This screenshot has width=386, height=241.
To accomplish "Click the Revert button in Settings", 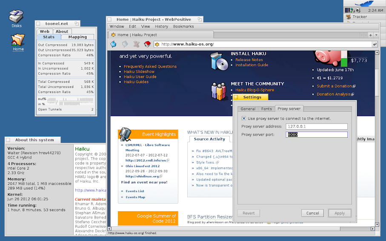I will pyautogui.click(x=249, y=213).
